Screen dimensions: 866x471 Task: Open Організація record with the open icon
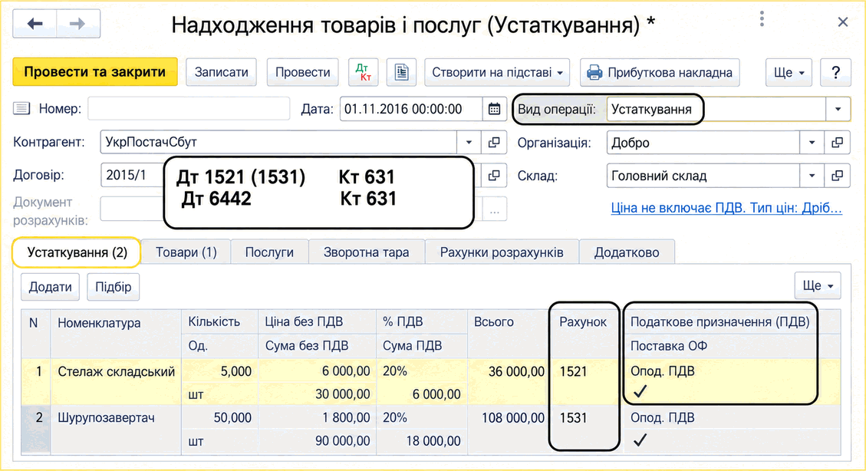838,143
